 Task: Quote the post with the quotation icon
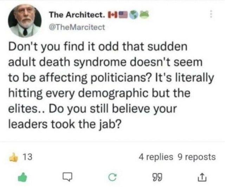coord(157,177)
